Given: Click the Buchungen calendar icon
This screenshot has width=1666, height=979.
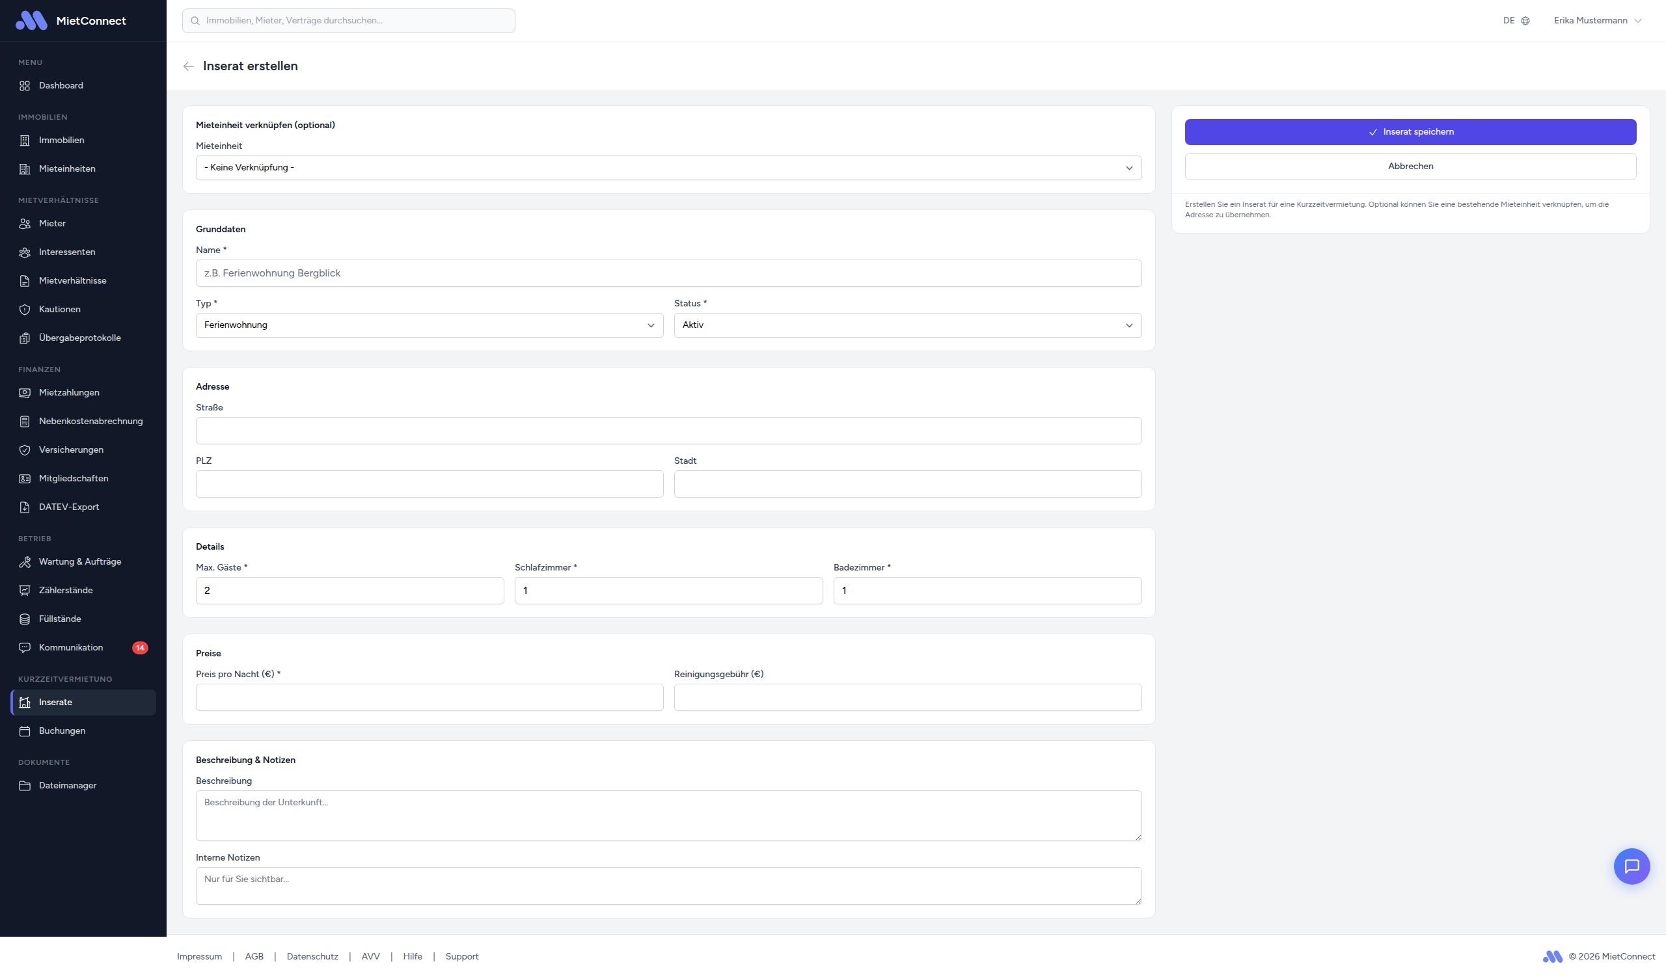Looking at the screenshot, I should point(25,731).
